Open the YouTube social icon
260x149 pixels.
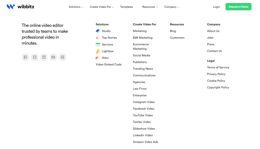[53, 57]
